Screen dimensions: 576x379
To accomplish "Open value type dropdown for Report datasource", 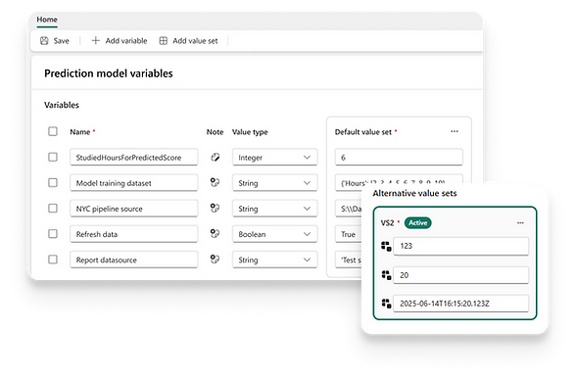I will point(274,260).
